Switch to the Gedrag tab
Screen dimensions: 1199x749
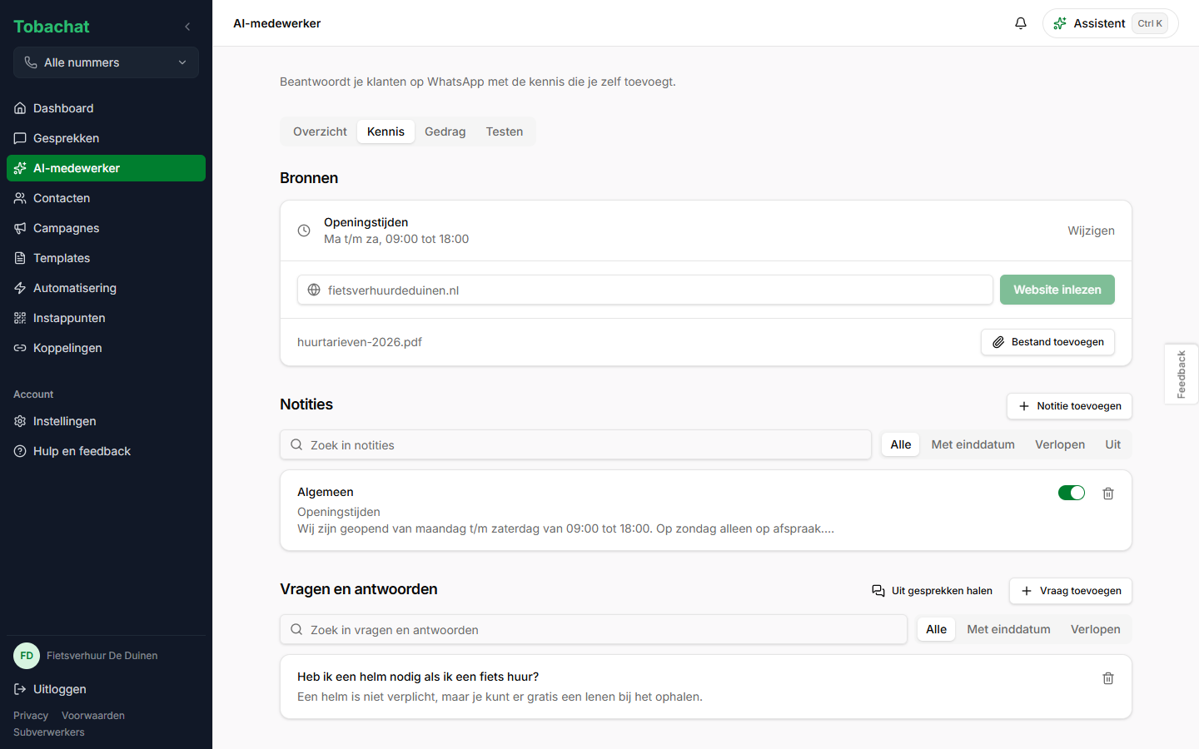(445, 131)
